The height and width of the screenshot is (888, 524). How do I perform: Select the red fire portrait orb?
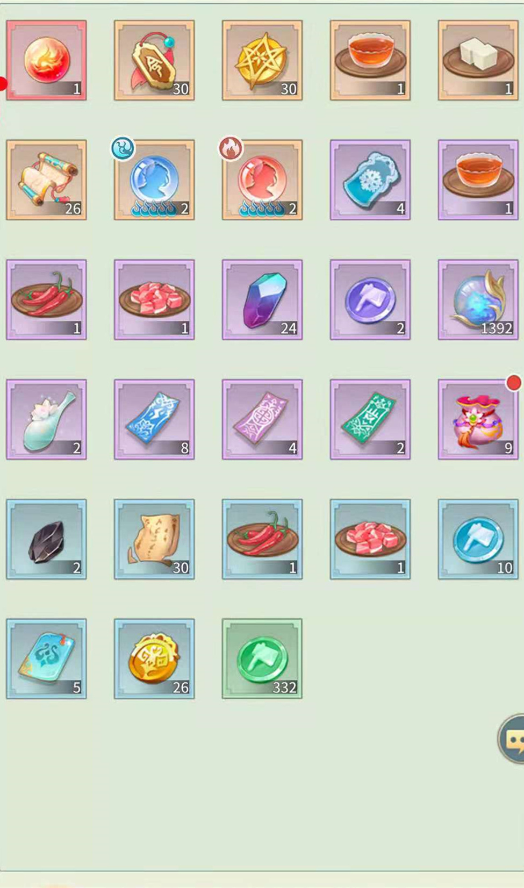click(262, 180)
